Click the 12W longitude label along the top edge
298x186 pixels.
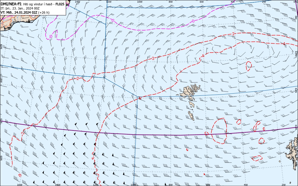click(109, 2)
